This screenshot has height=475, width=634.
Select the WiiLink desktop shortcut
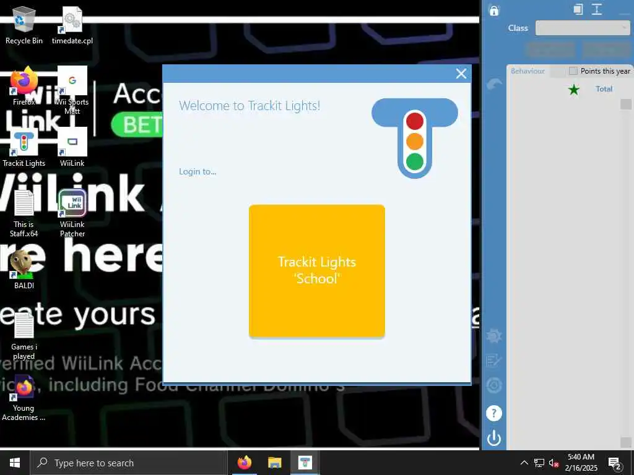pyautogui.click(x=72, y=148)
